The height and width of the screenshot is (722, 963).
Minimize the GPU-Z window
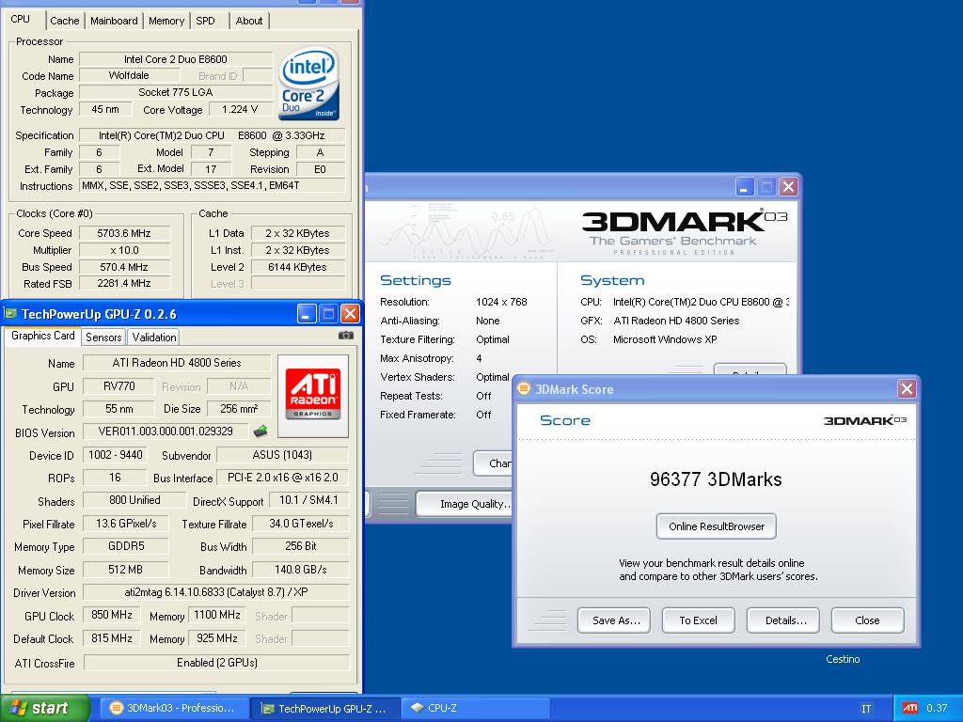307,314
